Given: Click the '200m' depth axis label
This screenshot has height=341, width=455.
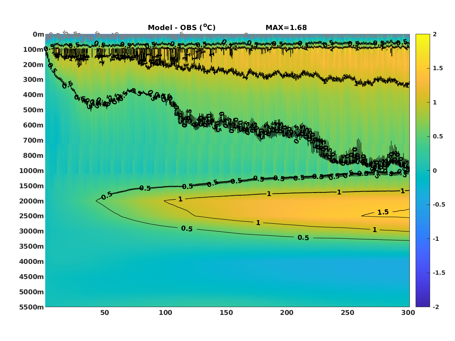Looking at the screenshot, I should (x=34, y=65).
